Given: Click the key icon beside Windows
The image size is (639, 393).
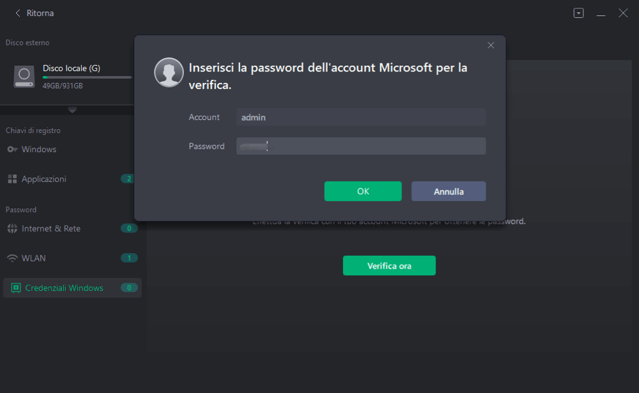Looking at the screenshot, I should pyautogui.click(x=12, y=149).
